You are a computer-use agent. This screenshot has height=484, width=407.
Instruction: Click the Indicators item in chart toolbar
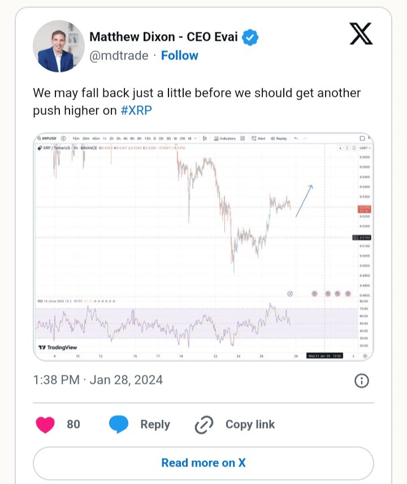225,139
